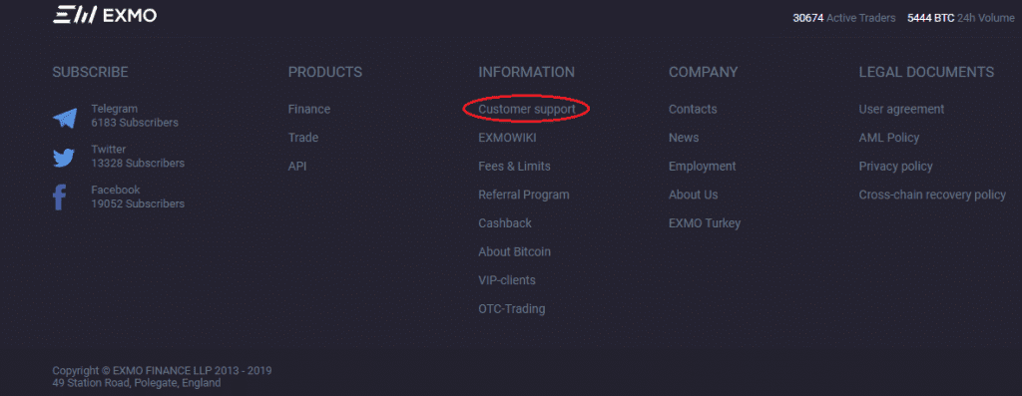
Task: Open Telegram 6183 Subscribers link
Action: (135, 116)
